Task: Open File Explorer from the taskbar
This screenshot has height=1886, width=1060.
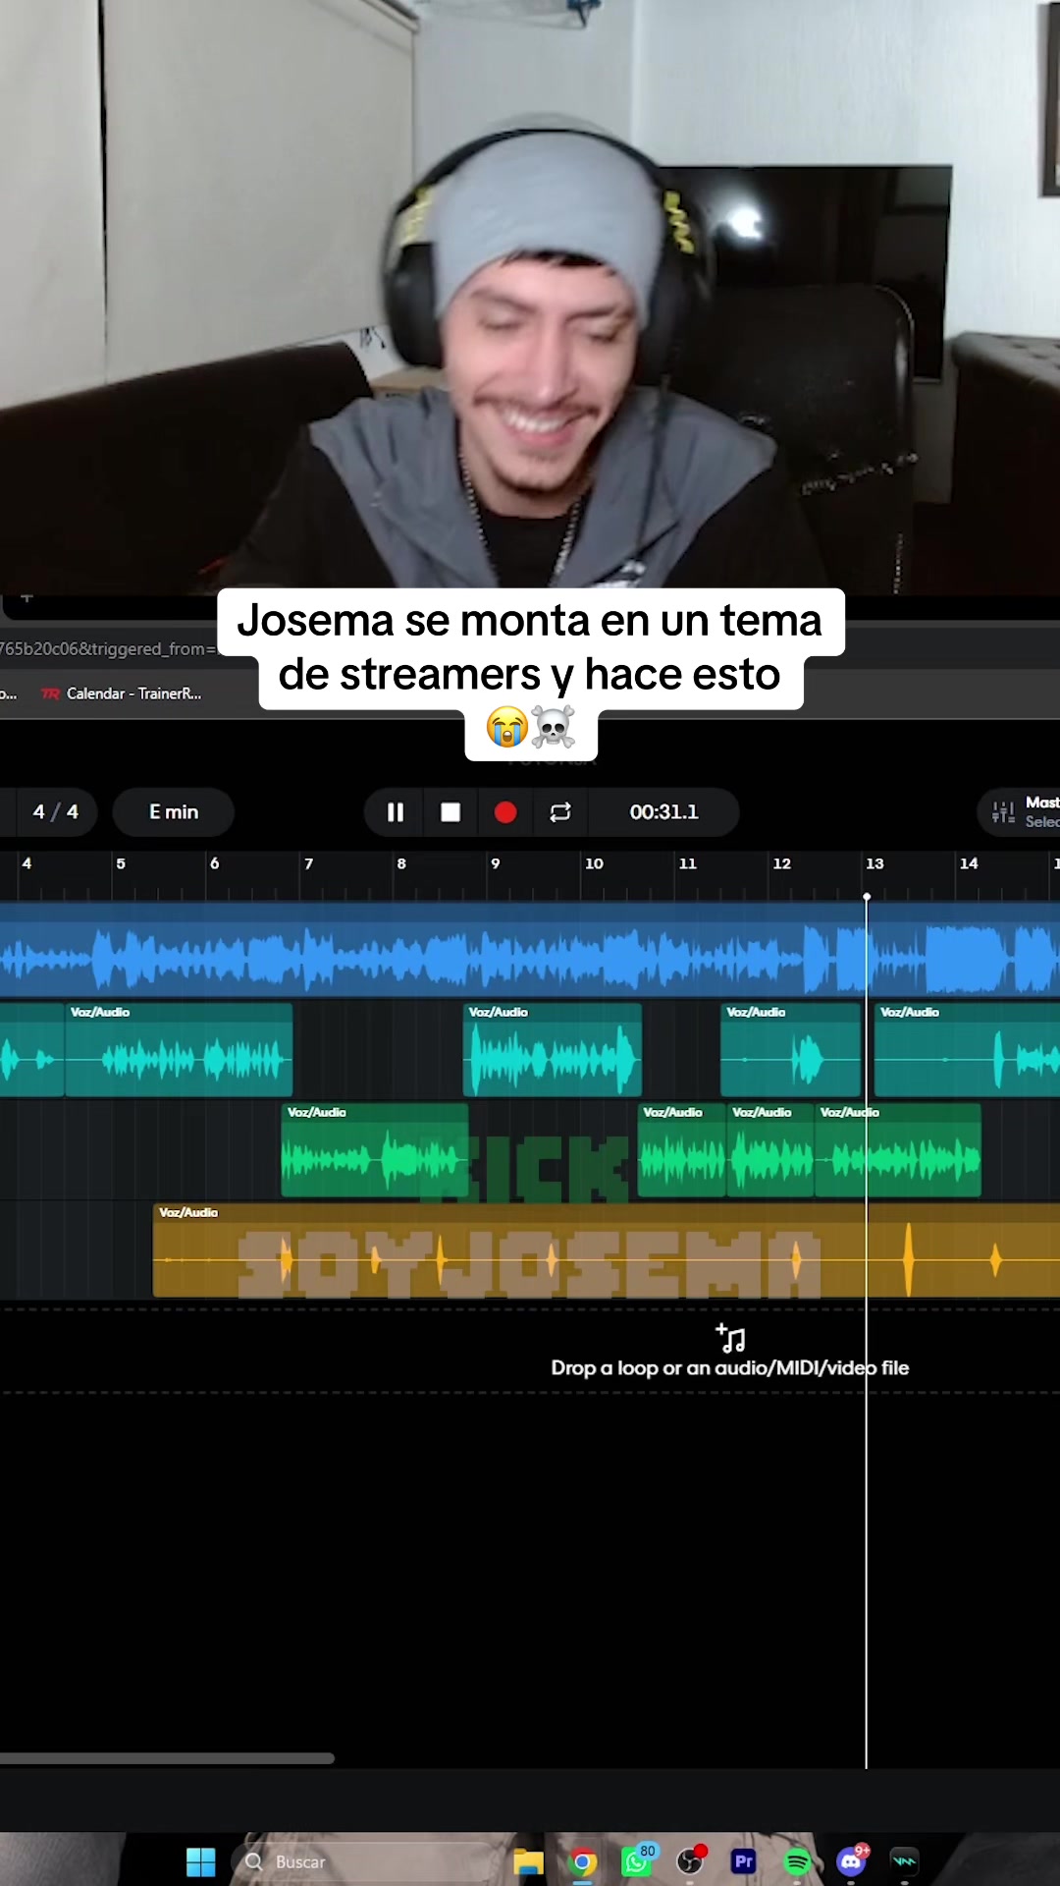Action: (528, 1861)
